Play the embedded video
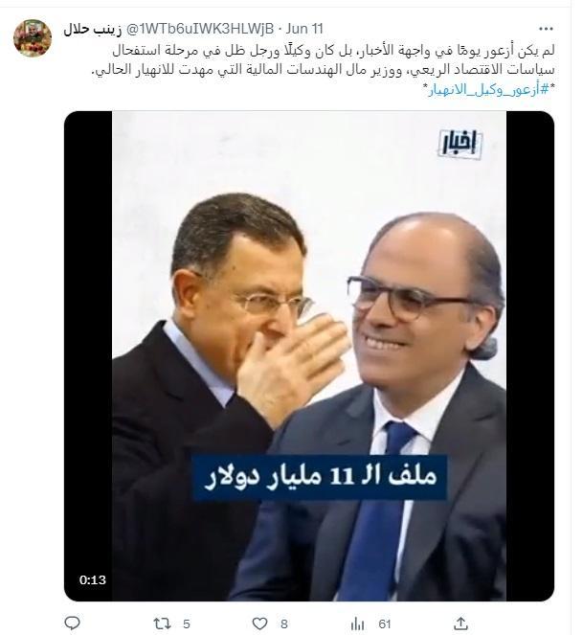 (309, 355)
